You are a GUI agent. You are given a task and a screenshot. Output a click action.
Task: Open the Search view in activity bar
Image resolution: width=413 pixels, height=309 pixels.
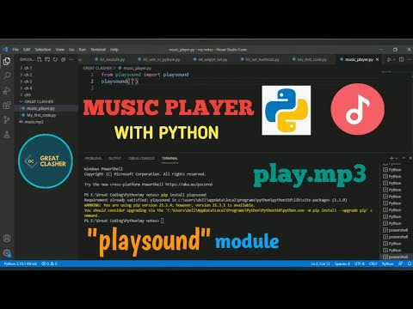click(x=7, y=76)
